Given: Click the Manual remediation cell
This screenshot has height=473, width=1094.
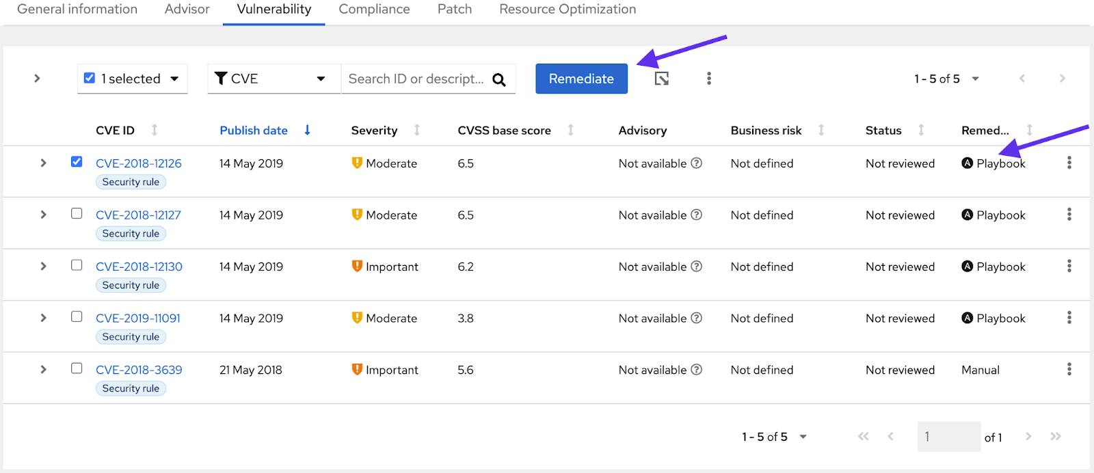Looking at the screenshot, I should click(980, 370).
